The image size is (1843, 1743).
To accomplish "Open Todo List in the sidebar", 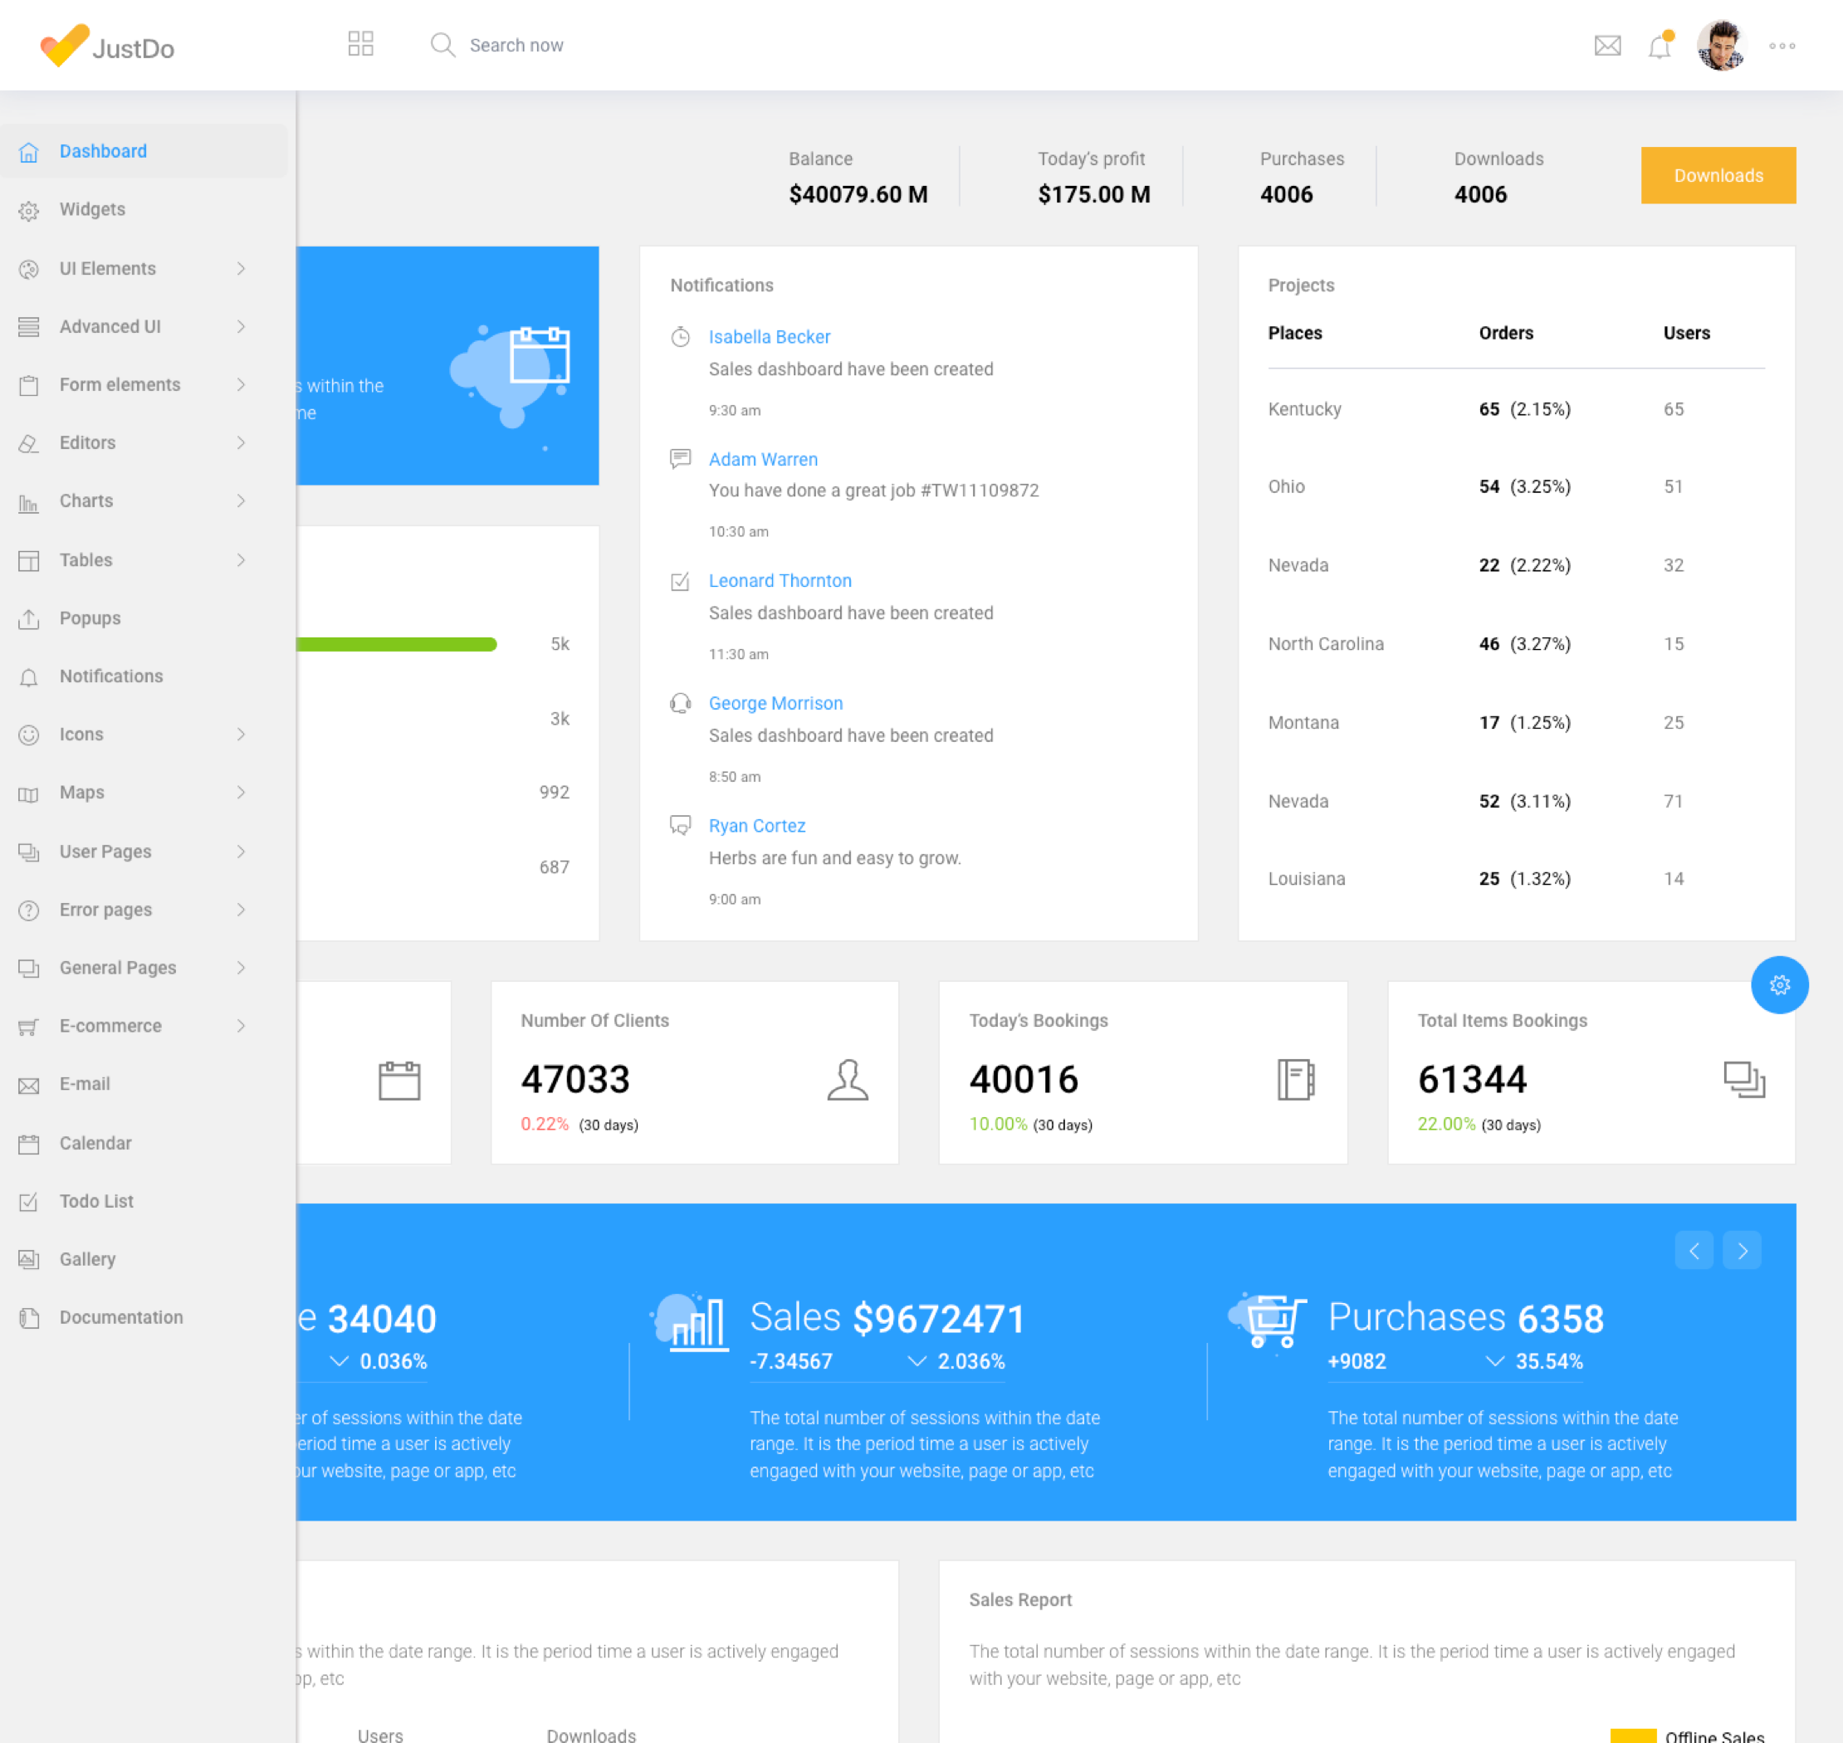I will (95, 1201).
